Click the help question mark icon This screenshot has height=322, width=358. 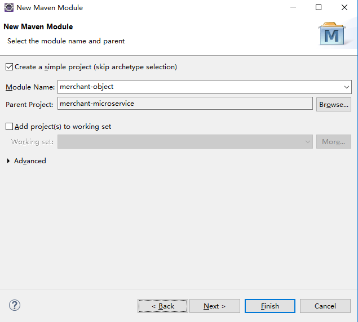pyautogui.click(x=15, y=305)
